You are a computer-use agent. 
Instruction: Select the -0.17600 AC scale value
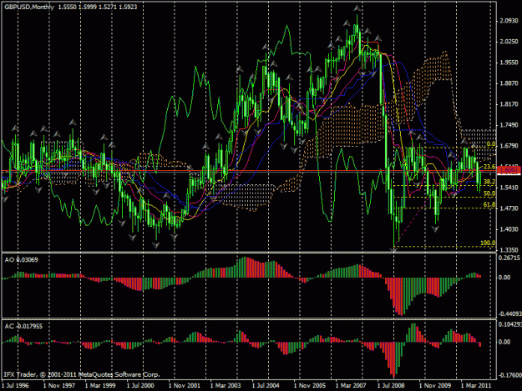pos(509,376)
